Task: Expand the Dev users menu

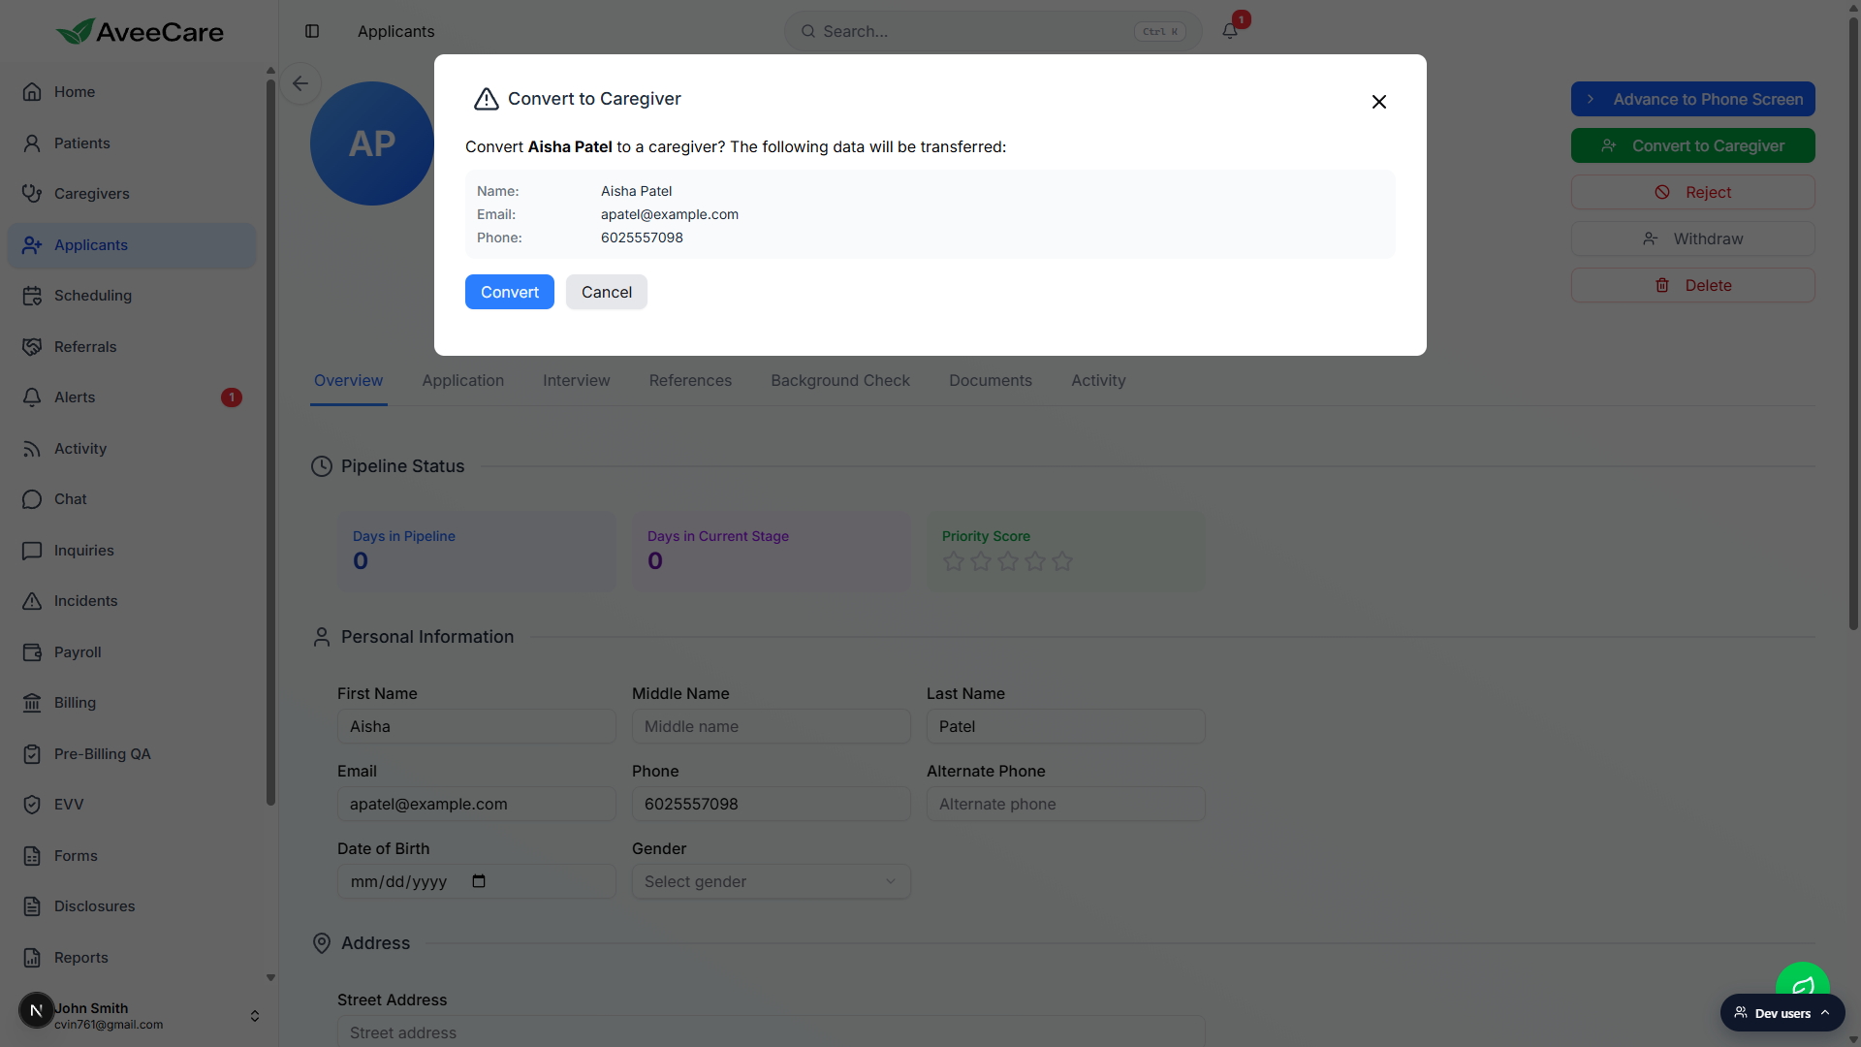Action: coord(1782,1013)
